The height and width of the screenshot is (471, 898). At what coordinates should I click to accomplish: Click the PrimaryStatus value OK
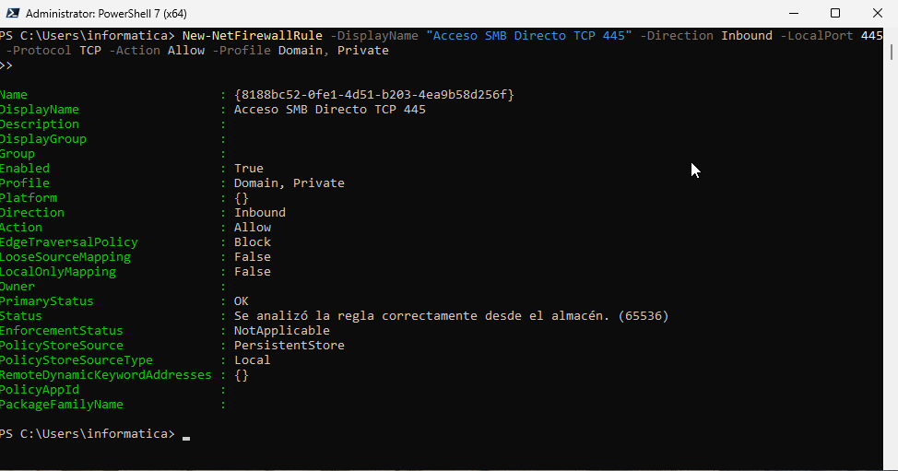pyautogui.click(x=242, y=301)
